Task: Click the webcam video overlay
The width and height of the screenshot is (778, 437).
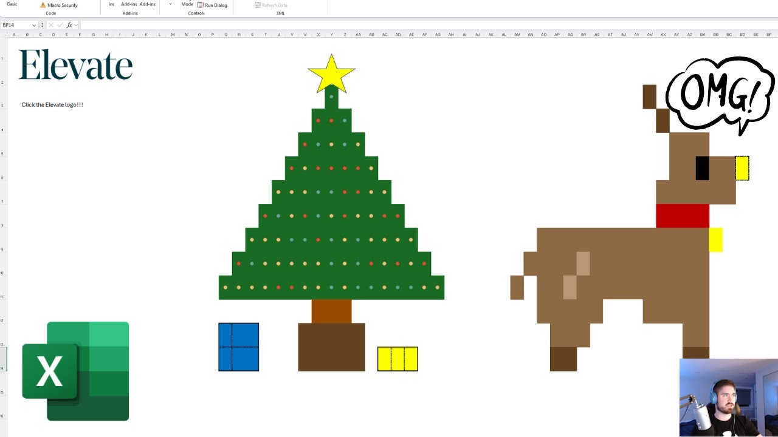Action: [729, 398]
